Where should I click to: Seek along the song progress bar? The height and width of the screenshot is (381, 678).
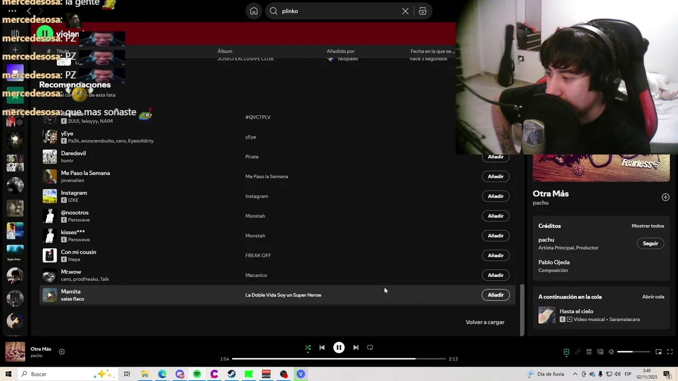pos(339,359)
